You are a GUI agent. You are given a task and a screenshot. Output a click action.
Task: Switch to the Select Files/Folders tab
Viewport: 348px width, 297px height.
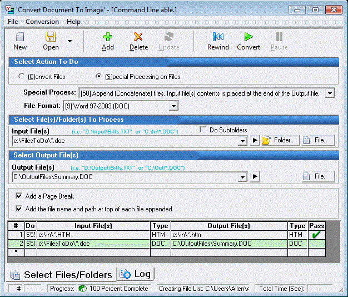click(62, 275)
